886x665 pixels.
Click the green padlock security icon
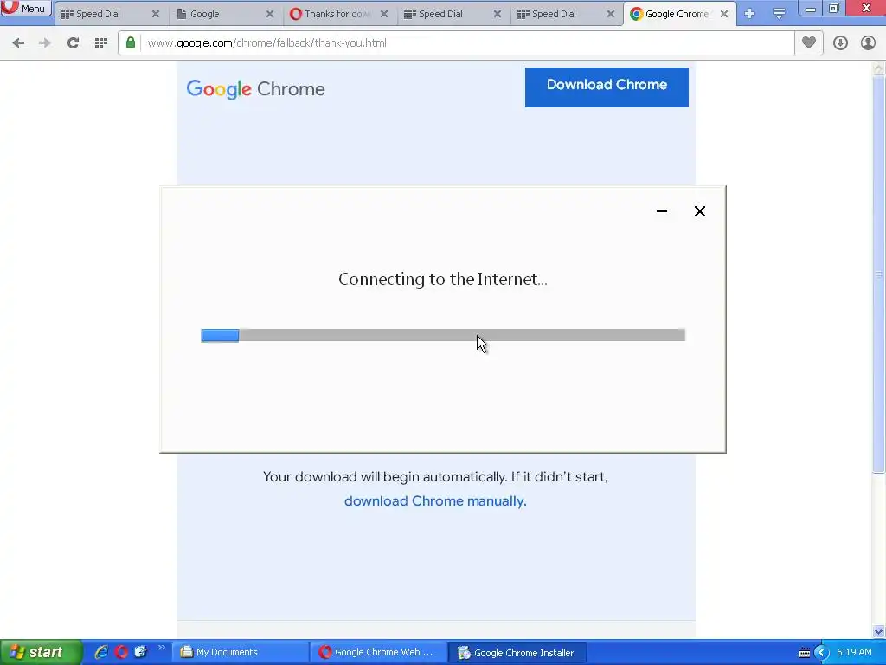pyautogui.click(x=131, y=42)
